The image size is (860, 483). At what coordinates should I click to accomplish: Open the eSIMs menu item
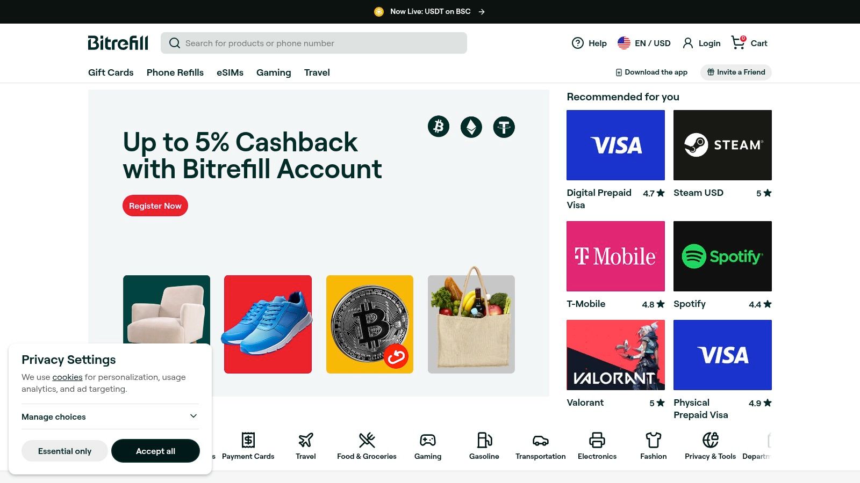(x=230, y=72)
